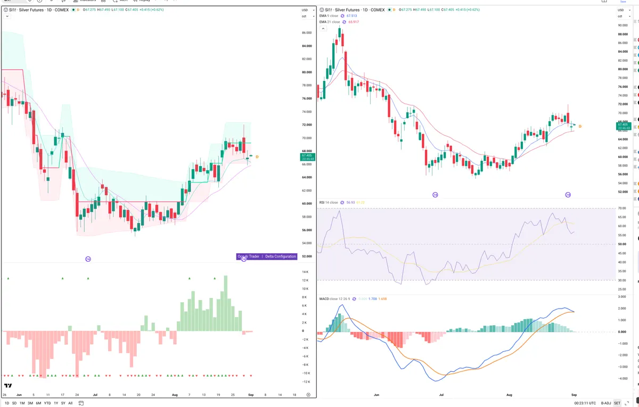This screenshot has width=639, height=407.
Task: Click the event marker under the left price chart
Action: click(88, 259)
